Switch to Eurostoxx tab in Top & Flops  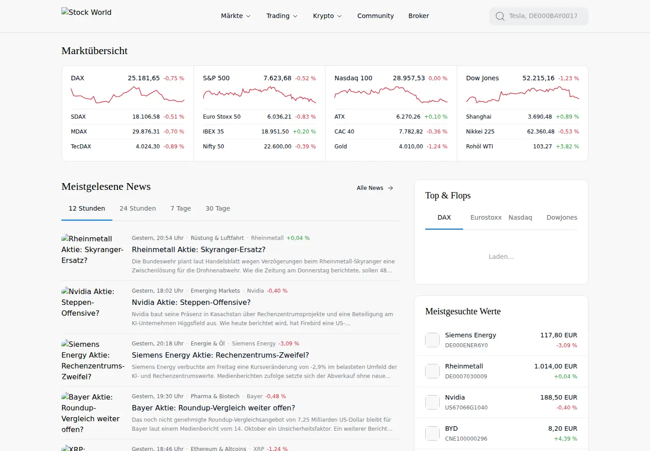coord(486,217)
